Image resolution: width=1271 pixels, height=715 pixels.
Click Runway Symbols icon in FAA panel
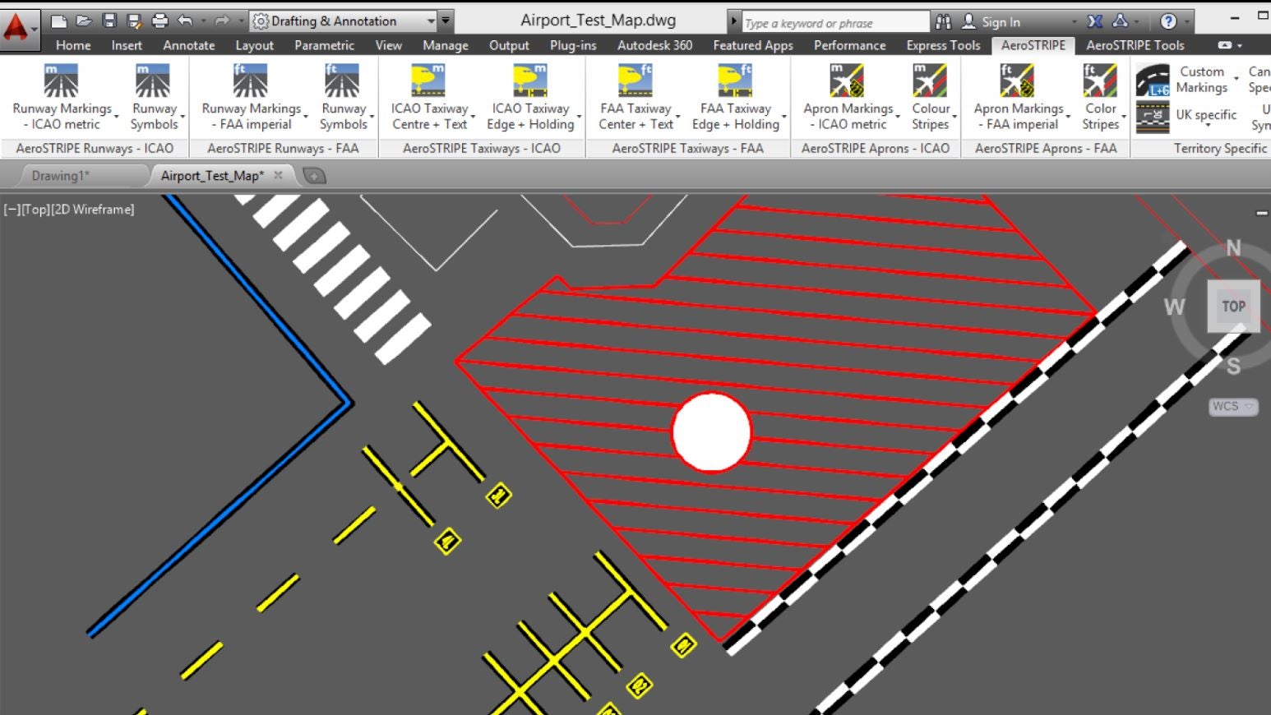[x=342, y=81]
